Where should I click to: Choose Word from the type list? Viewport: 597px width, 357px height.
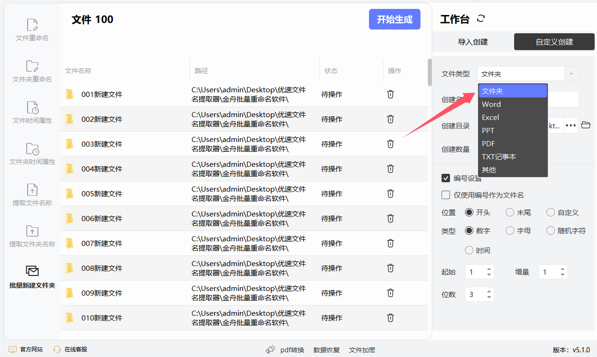pyautogui.click(x=513, y=104)
